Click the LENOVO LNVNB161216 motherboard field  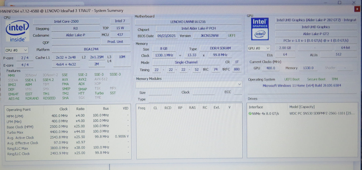pos(188,22)
